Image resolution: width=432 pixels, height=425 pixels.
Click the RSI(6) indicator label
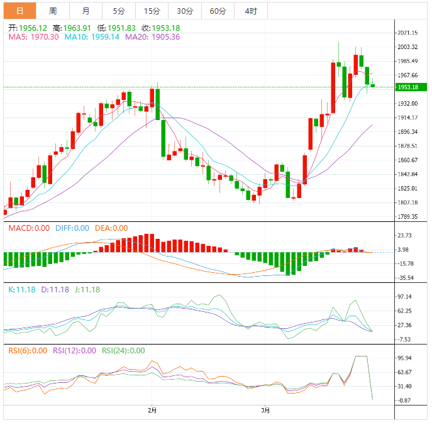point(28,351)
